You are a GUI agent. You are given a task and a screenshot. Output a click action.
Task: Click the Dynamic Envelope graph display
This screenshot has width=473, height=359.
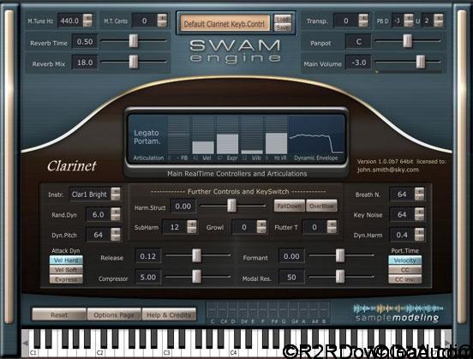coord(316,135)
